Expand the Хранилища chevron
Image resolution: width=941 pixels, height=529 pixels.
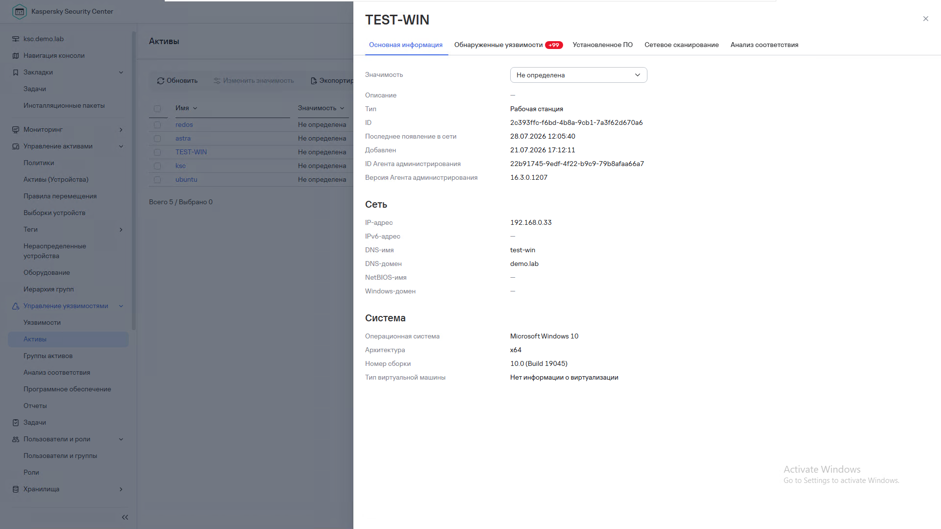[x=121, y=489]
